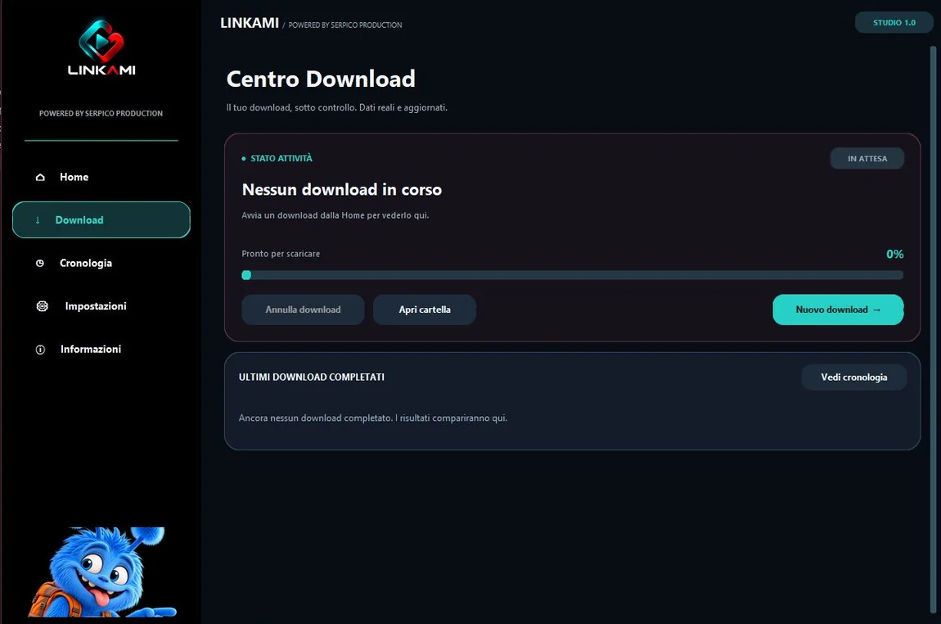Click the ULTIMI DOWNLOAD COMPLETATI heading

point(312,378)
